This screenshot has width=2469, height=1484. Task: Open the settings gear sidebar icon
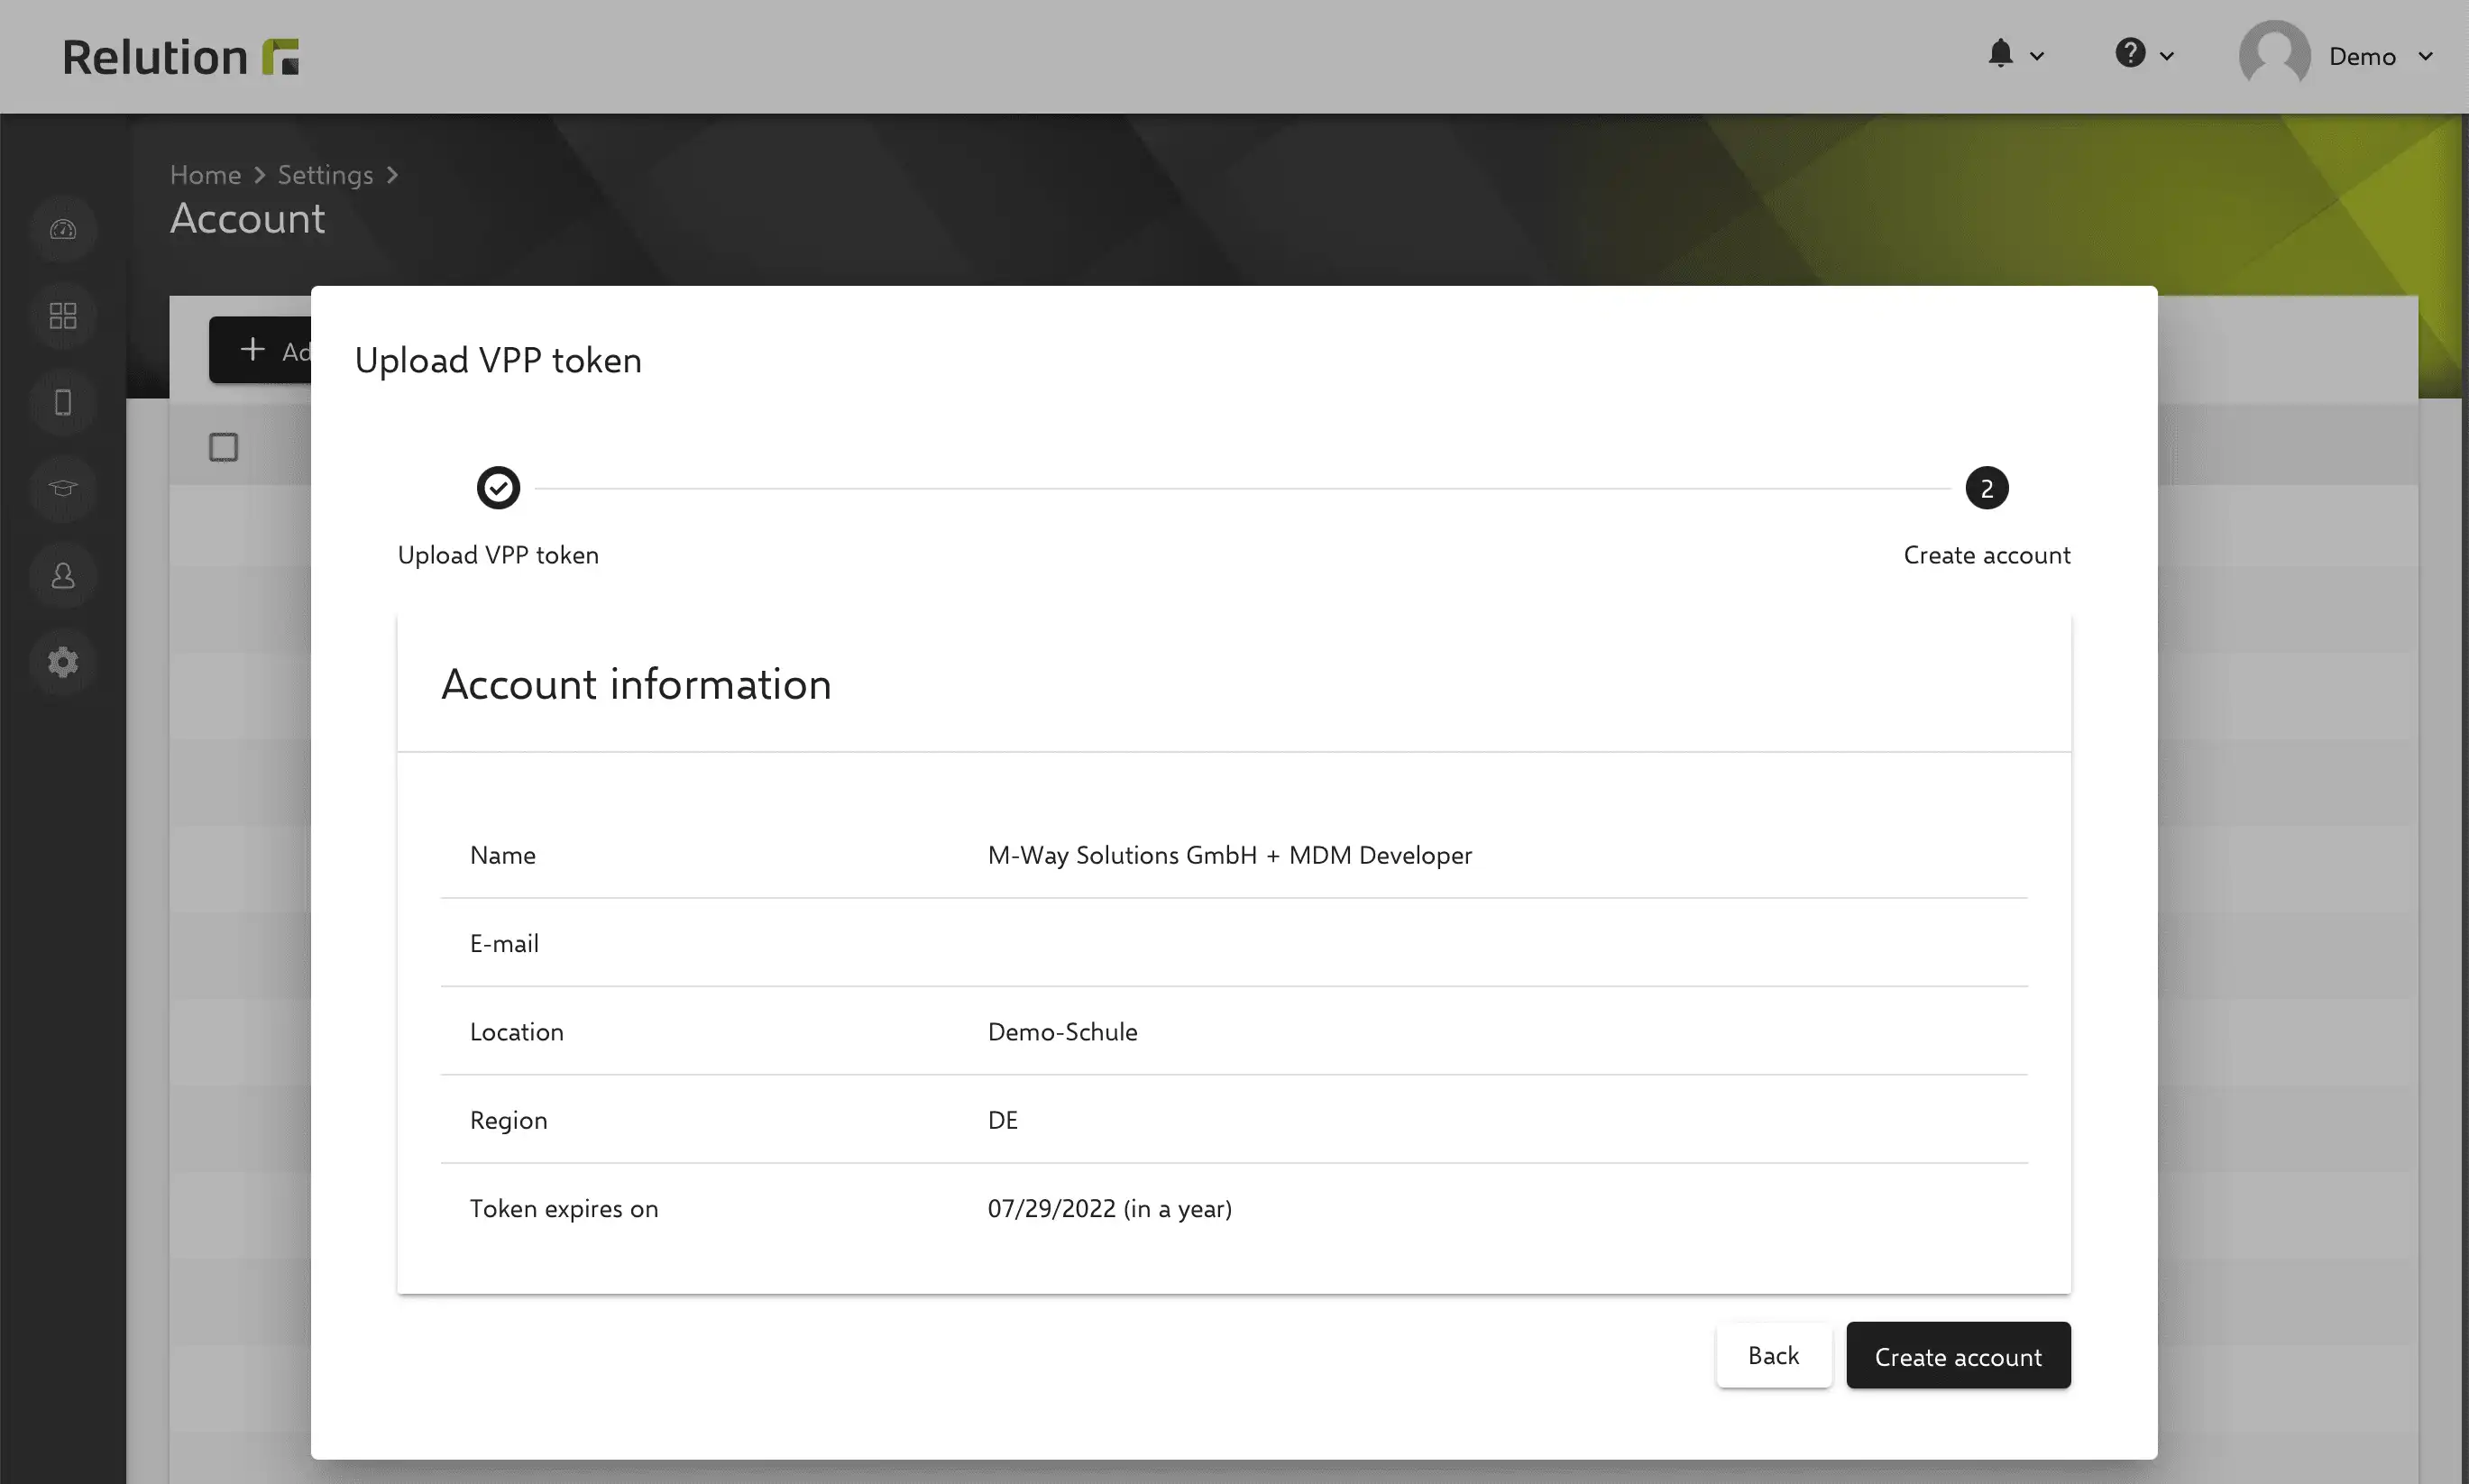(63, 662)
